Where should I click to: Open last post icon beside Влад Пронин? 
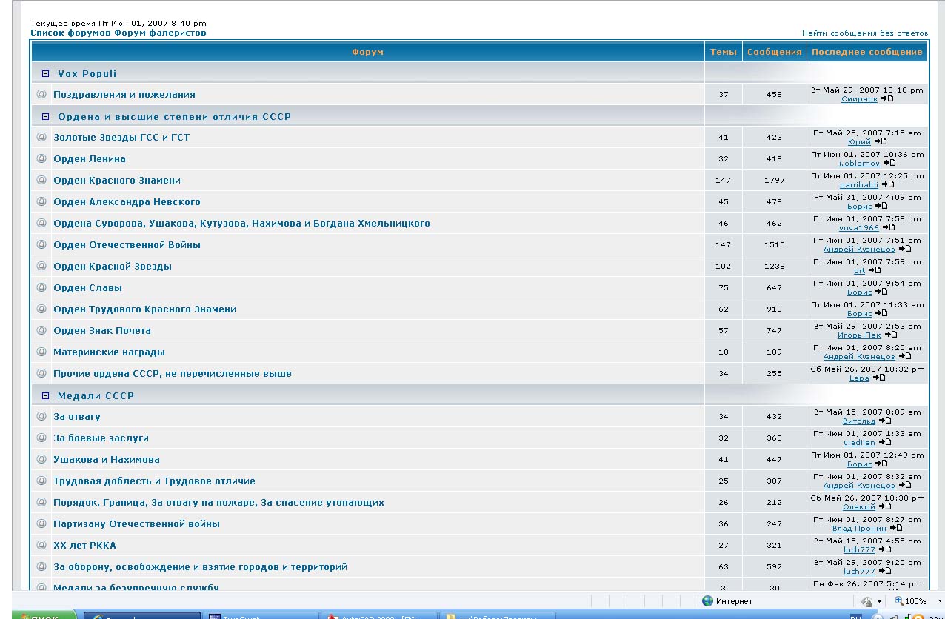tap(896, 528)
